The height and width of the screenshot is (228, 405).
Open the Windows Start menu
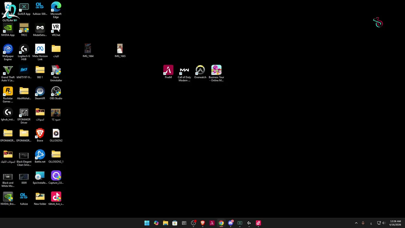pyautogui.click(x=147, y=223)
